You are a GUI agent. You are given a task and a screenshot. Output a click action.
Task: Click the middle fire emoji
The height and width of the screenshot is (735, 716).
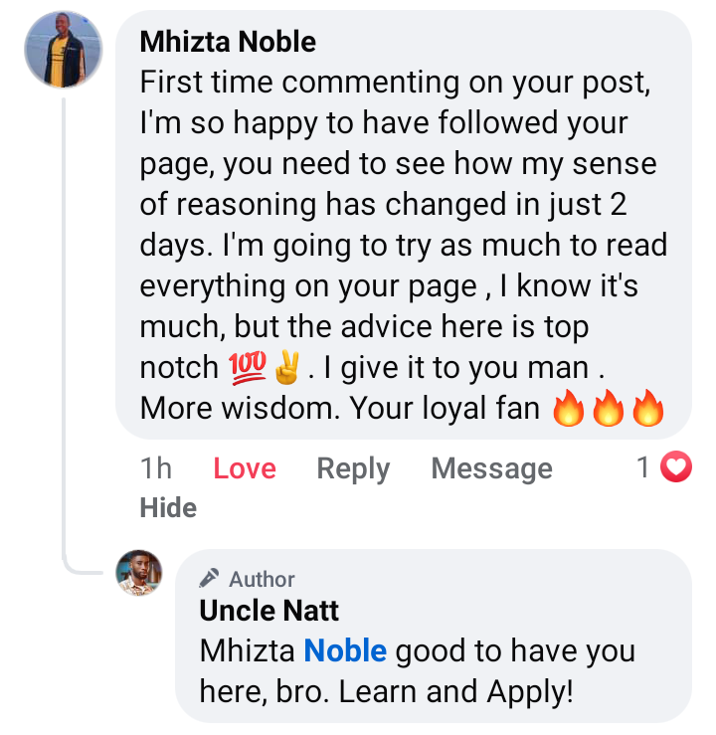click(608, 410)
